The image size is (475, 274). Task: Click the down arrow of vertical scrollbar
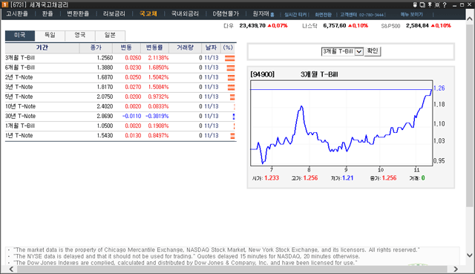[470, 255]
